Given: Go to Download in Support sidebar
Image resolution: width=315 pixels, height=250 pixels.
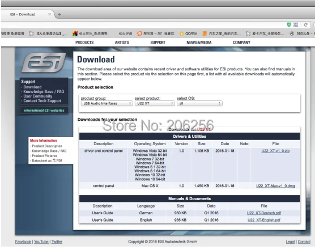Looking at the screenshot, I should (32, 87).
